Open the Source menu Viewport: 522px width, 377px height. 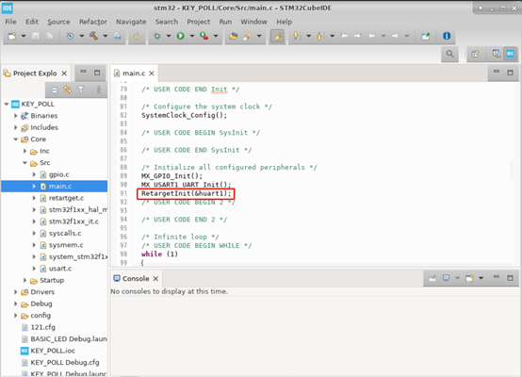(x=58, y=22)
